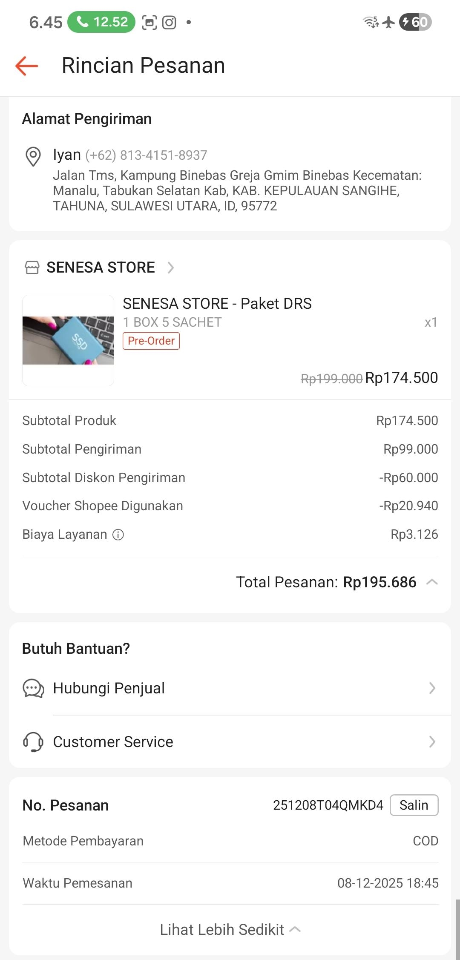Tap the green ongoing call indicator
This screenshot has height=960, width=460.
pyautogui.click(x=101, y=22)
